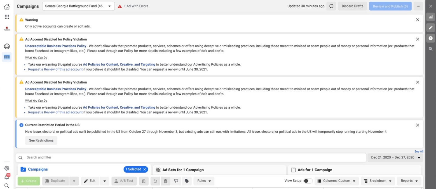
Task: Click the 'What You Can Do' heading in lower banner
Action: [x=36, y=101]
